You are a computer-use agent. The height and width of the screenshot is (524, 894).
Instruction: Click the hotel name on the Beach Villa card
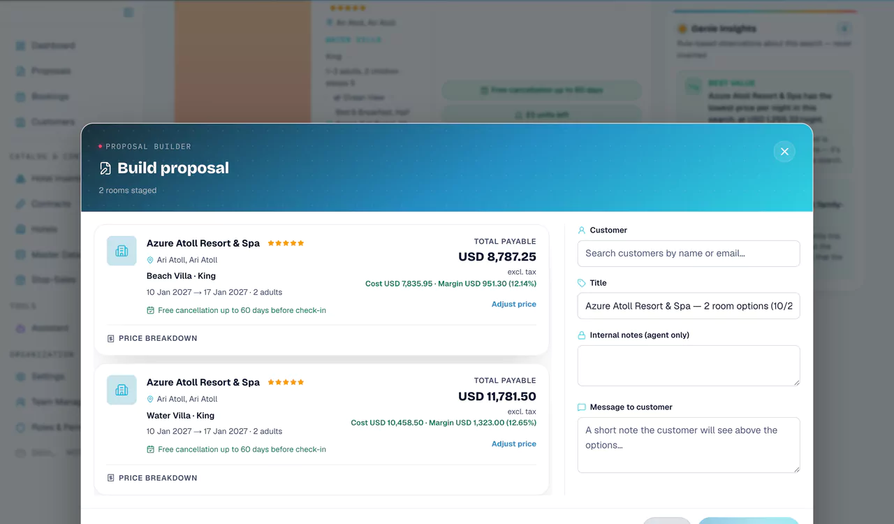point(203,243)
